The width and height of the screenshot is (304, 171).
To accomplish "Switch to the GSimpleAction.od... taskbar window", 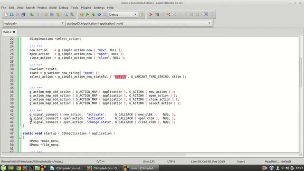I will point(66,168).
